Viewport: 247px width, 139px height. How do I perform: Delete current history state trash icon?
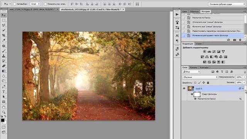(x=240, y=40)
